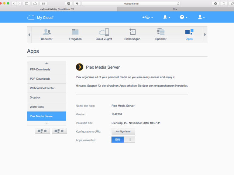Show all tabs overview button
This screenshot has width=234, height=175.
click(232, 4)
